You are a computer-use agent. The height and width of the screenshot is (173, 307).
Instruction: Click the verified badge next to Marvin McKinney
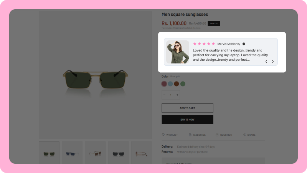click(244, 44)
